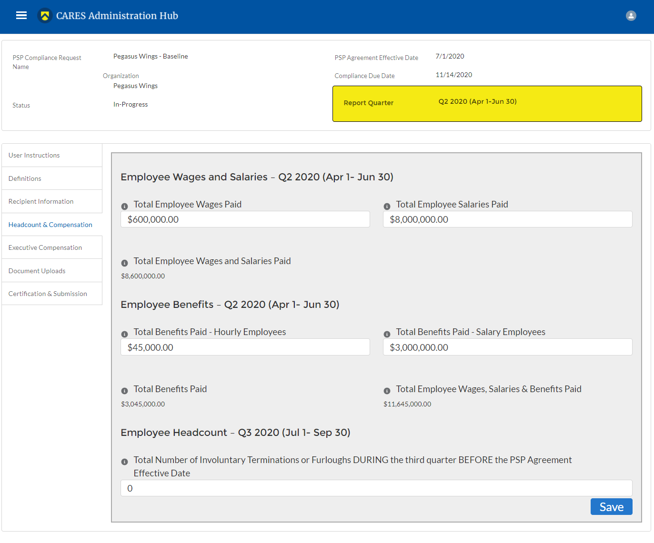Click the Involuntary Terminations count input field
The width and height of the screenshot is (654, 543).
pos(376,488)
